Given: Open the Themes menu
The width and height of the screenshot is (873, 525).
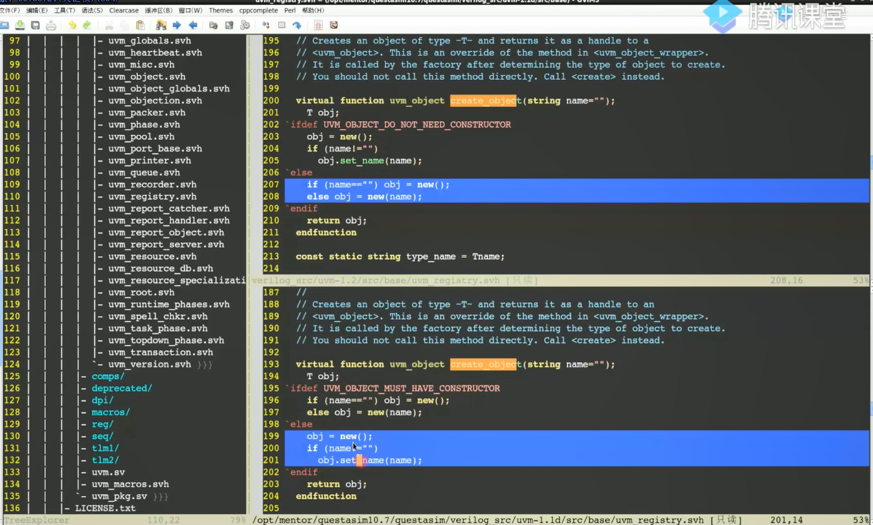Looking at the screenshot, I should [221, 10].
